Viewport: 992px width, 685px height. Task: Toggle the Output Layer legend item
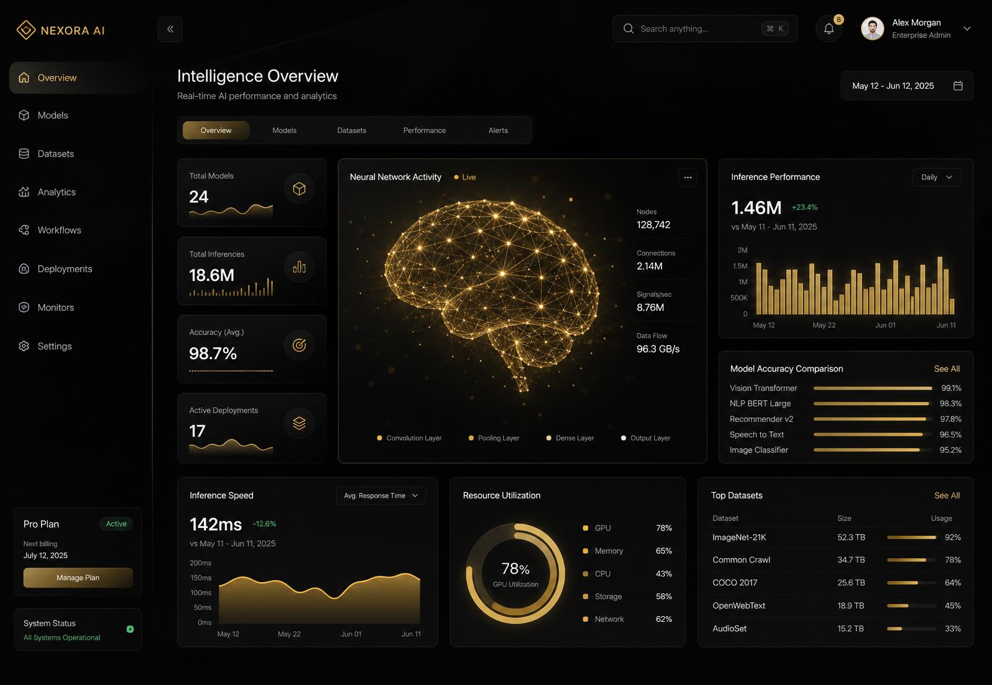[645, 438]
